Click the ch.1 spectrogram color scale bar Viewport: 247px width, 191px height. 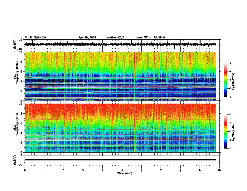tap(226, 80)
